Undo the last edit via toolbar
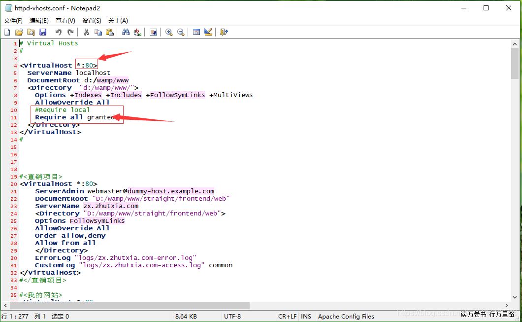Image resolution: width=522 pixels, height=322 pixels. click(59, 32)
